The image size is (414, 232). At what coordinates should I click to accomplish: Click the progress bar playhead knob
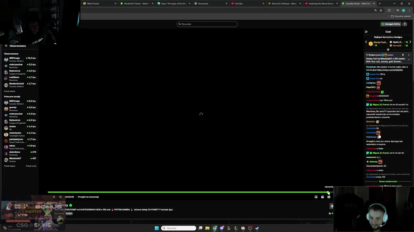pyautogui.click(x=328, y=192)
